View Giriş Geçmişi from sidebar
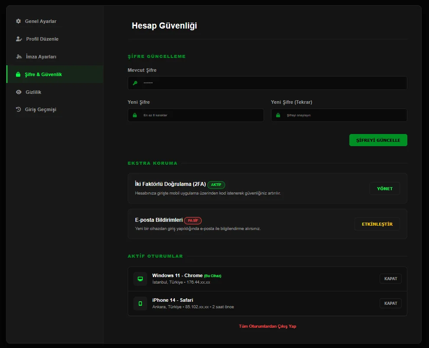 (55, 109)
